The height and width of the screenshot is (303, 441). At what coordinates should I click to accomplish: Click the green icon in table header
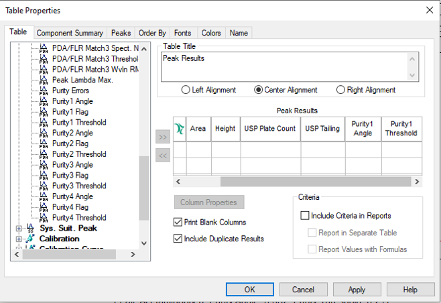coord(179,129)
